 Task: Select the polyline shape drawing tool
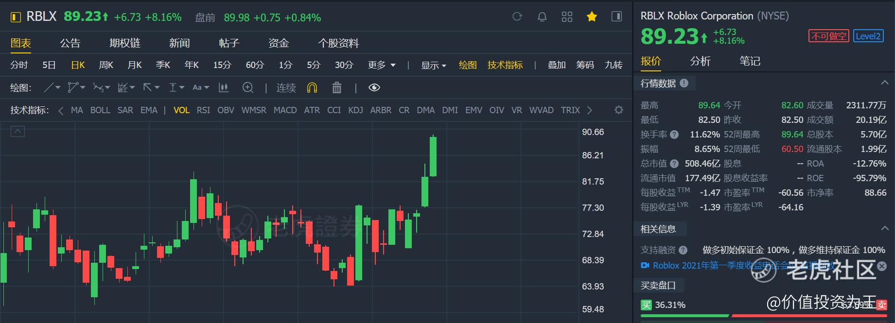coord(73,88)
